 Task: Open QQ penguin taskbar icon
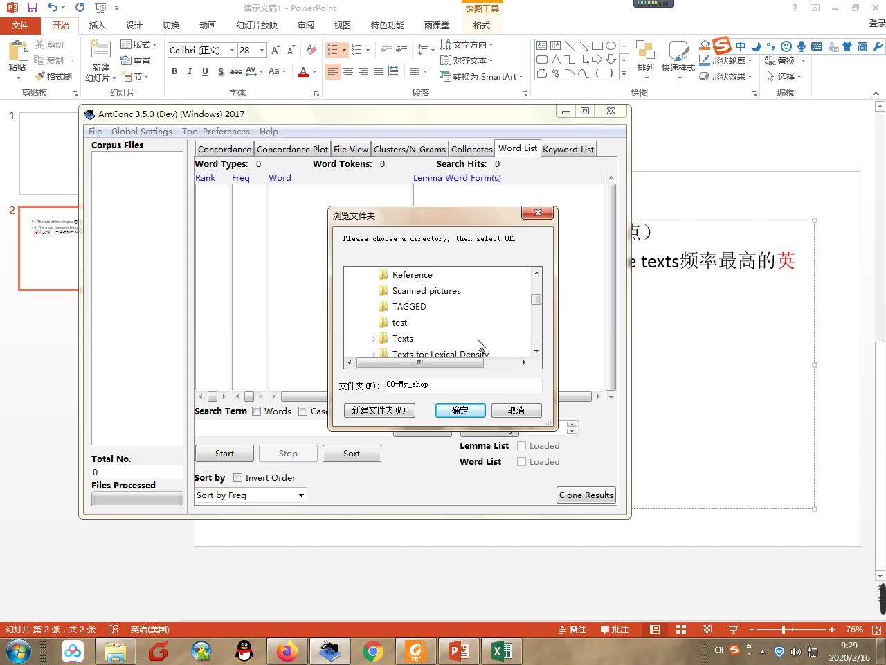(x=244, y=651)
